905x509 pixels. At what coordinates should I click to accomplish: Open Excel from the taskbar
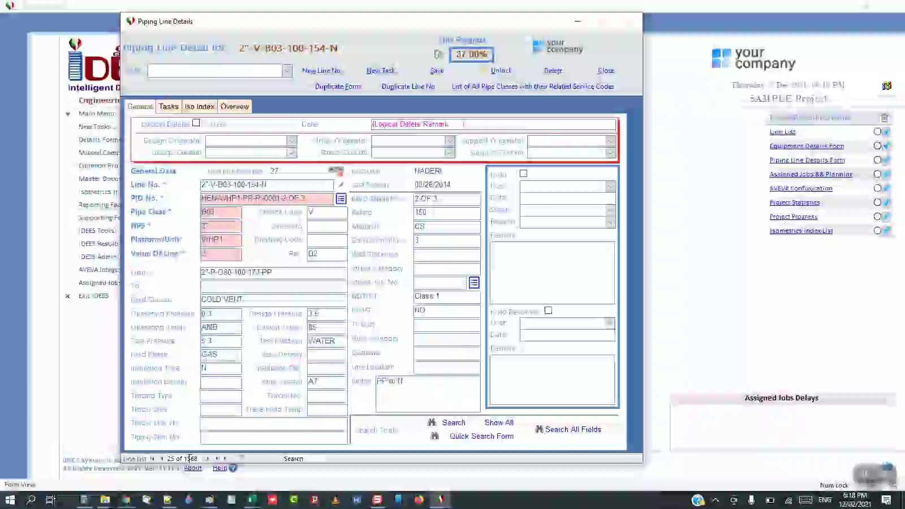[x=252, y=499]
